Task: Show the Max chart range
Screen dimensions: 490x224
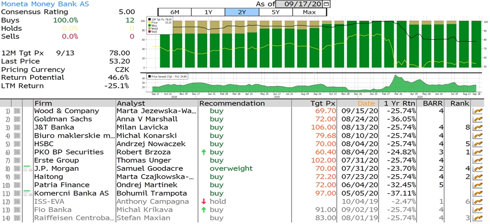Action: point(310,12)
